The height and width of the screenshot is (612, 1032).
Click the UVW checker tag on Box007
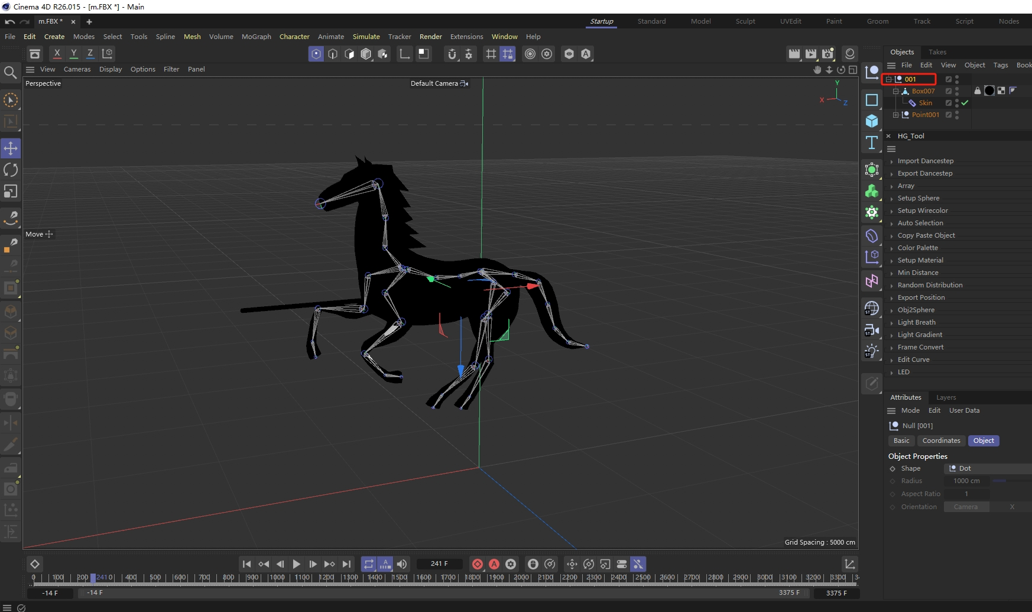(1001, 90)
